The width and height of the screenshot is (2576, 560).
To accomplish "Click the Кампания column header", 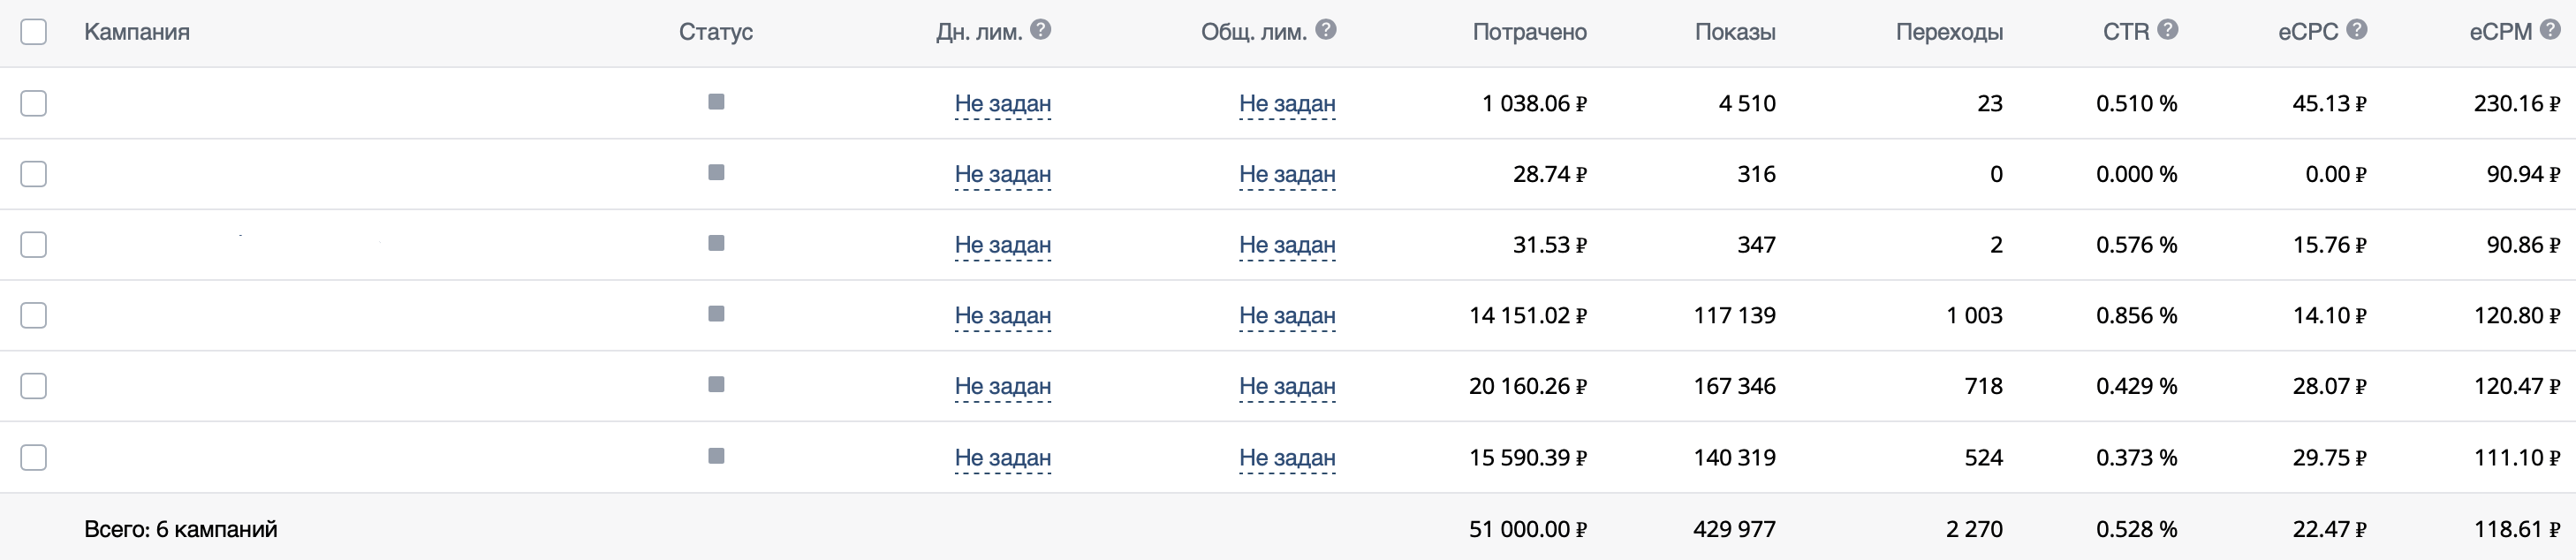I will 137,32.
